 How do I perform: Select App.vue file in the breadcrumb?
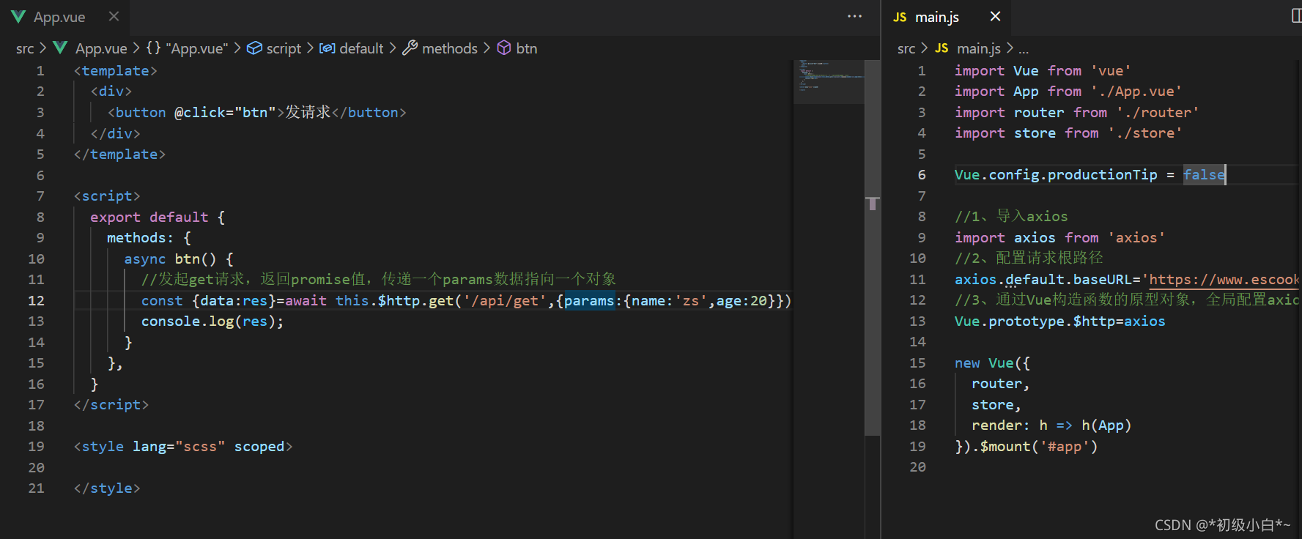point(101,48)
